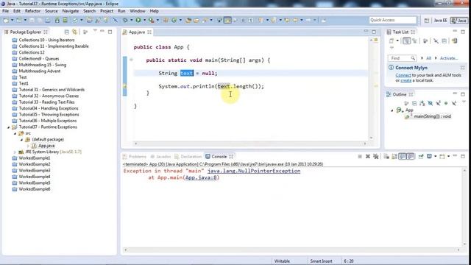Switch to the Problems tab
Image resolution: width=471 pixels, height=265 pixels.
pyautogui.click(x=134, y=157)
